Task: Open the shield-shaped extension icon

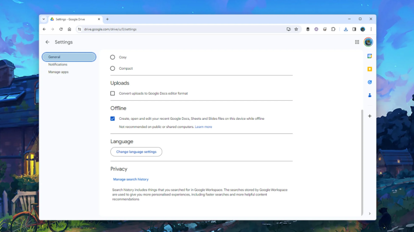Action: coord(325,29)
